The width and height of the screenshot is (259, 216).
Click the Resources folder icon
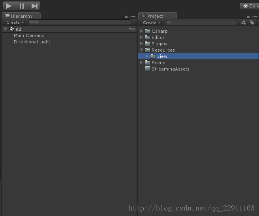[147, 50]
